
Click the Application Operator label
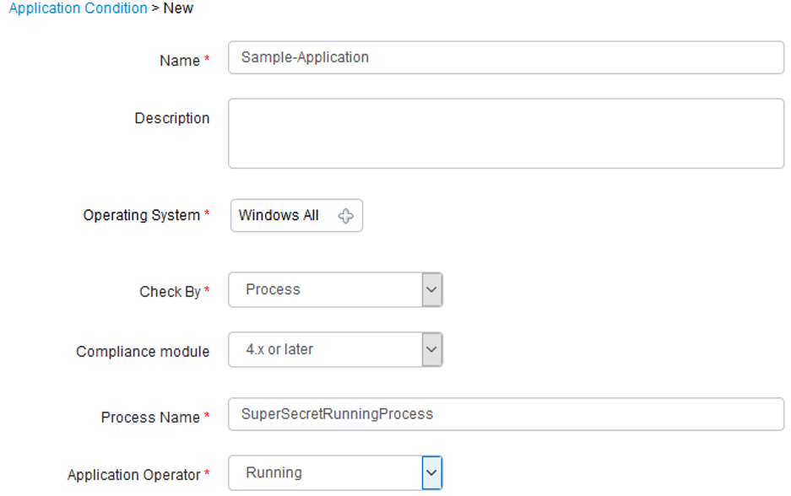(134, 475)
